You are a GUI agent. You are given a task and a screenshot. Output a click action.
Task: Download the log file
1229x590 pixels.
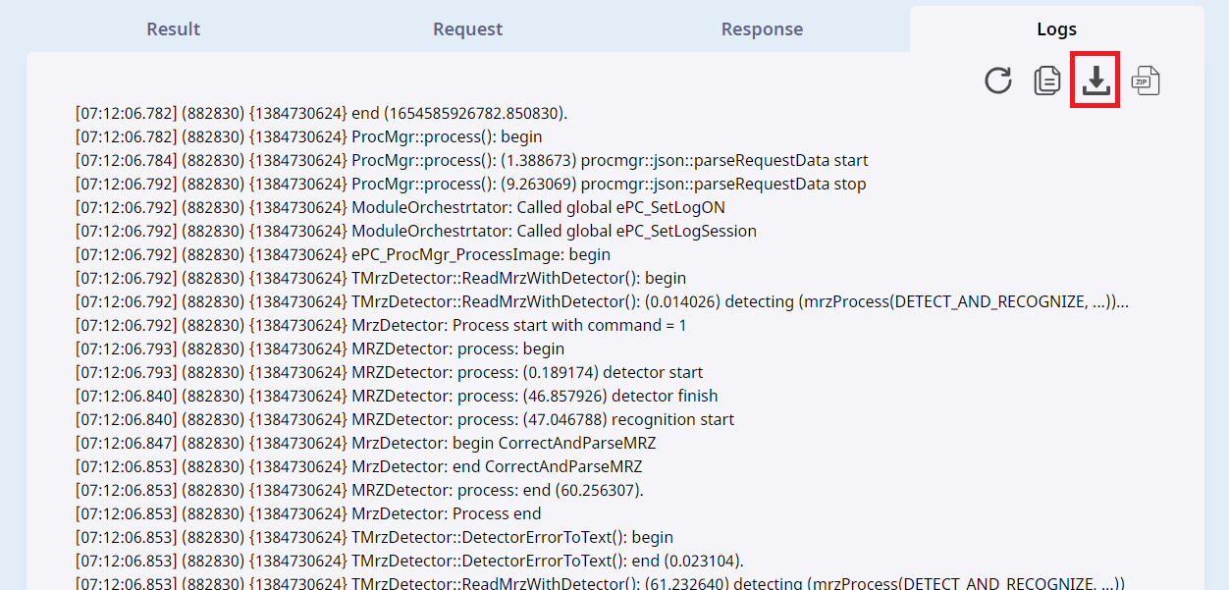point(1095,80)
